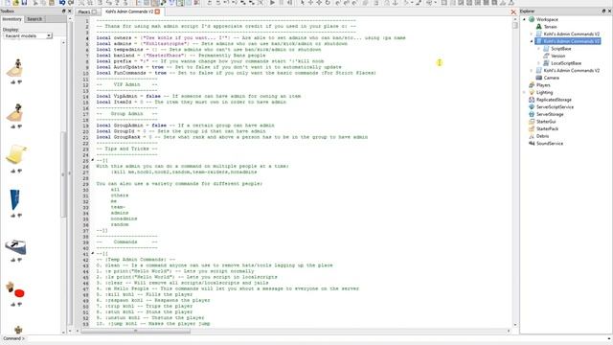Select the Camera icon in Explorer
The image size is (613, 345).
[538, 78]
